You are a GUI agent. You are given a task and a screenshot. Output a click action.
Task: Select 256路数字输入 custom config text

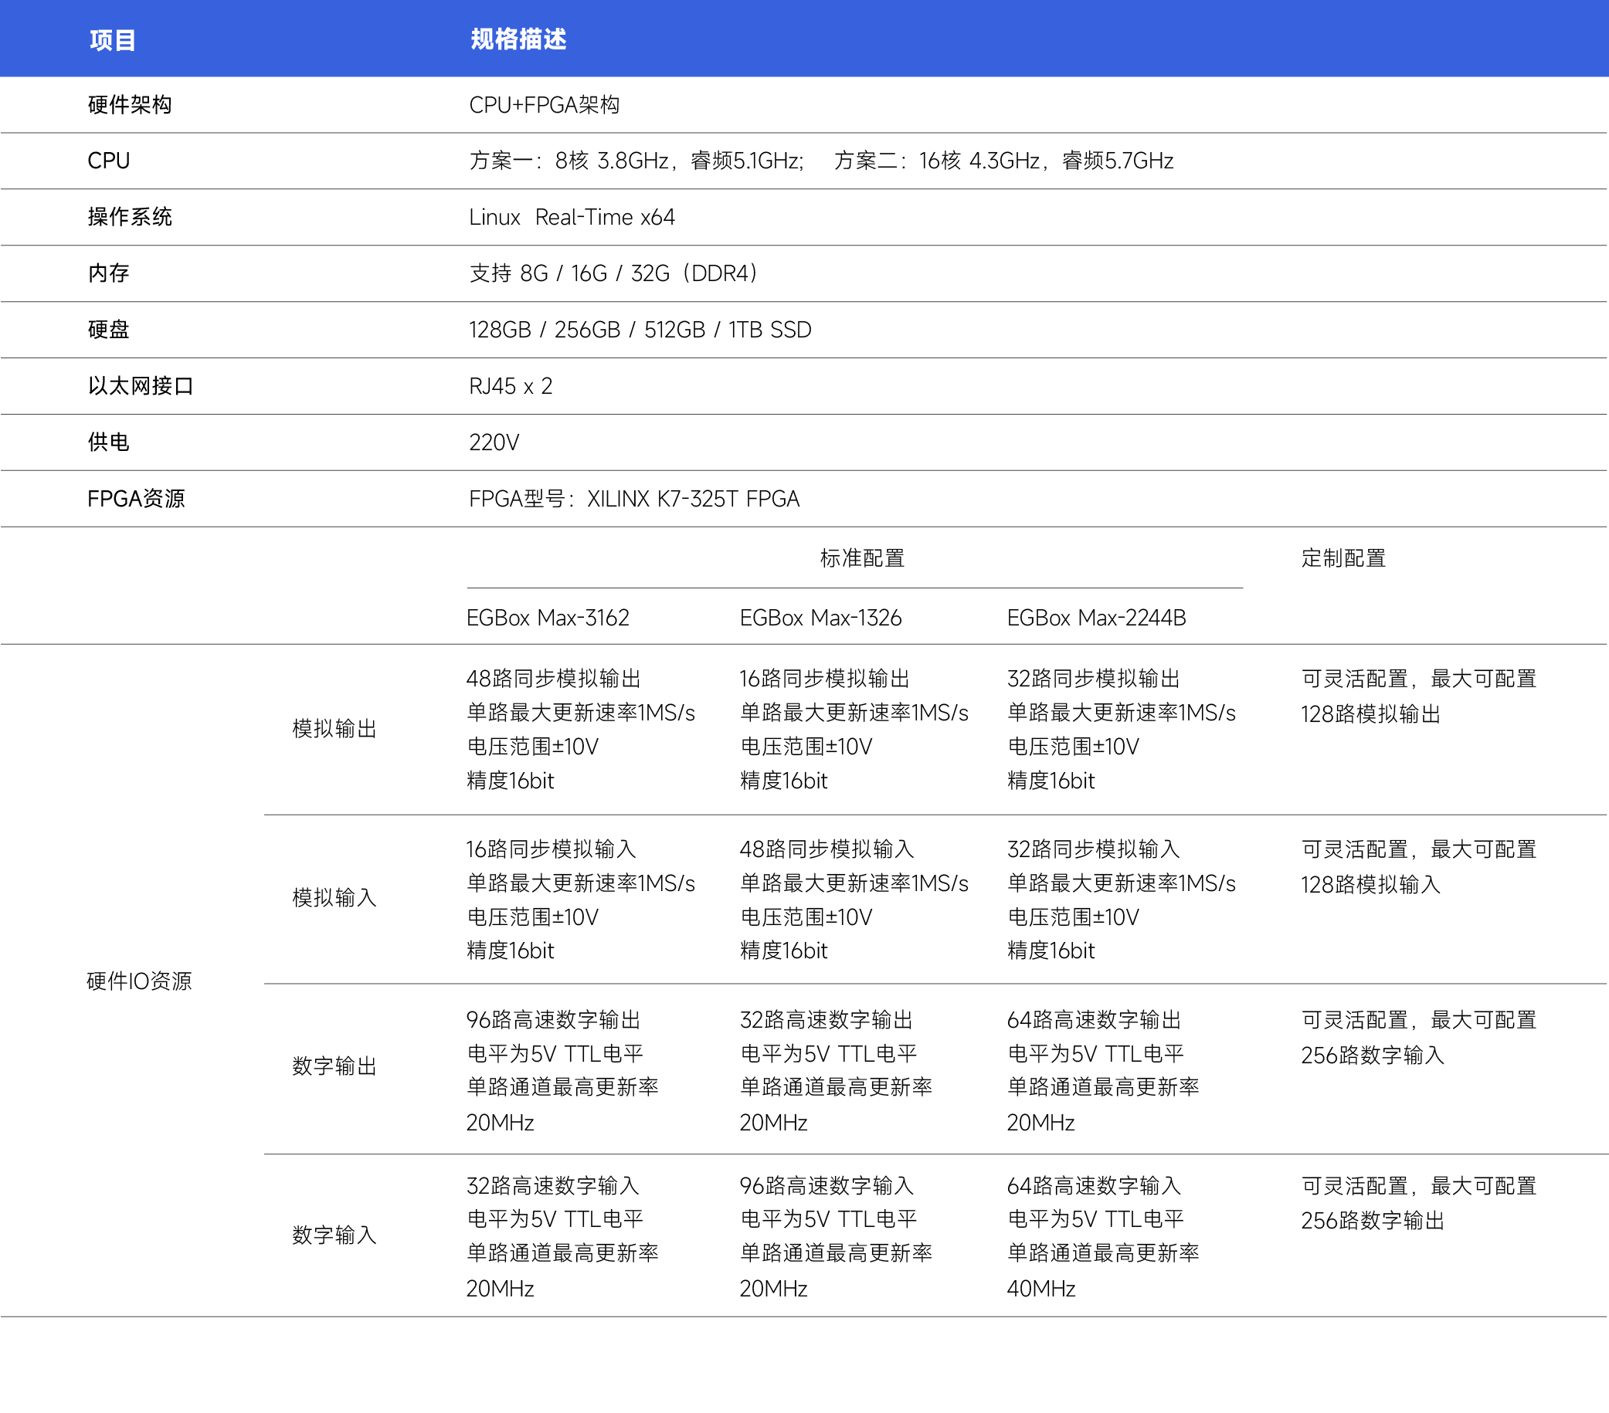pos(1373,1055)
